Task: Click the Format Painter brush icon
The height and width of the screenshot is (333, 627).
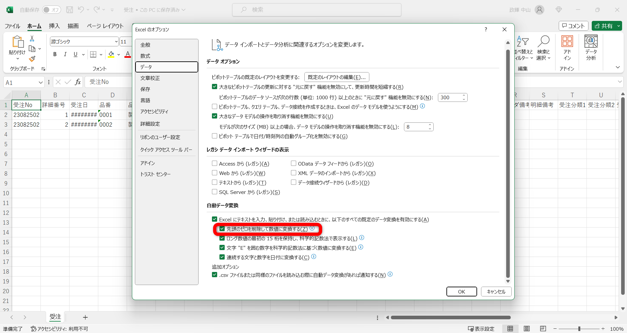Action: pos(32,59)
